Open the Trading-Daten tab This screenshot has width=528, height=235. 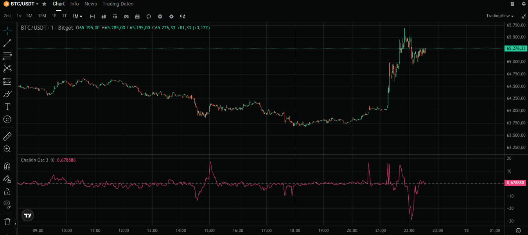[118, 4]
